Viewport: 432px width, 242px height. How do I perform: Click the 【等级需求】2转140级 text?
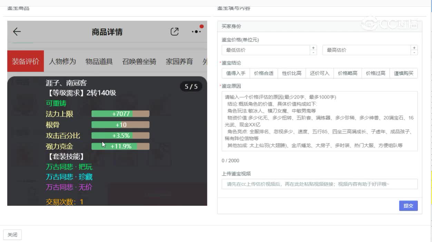point(81,93)
